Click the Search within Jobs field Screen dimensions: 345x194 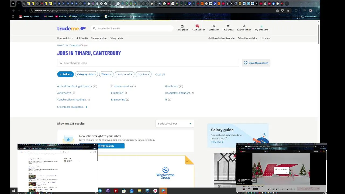click(x=148, y=63)
